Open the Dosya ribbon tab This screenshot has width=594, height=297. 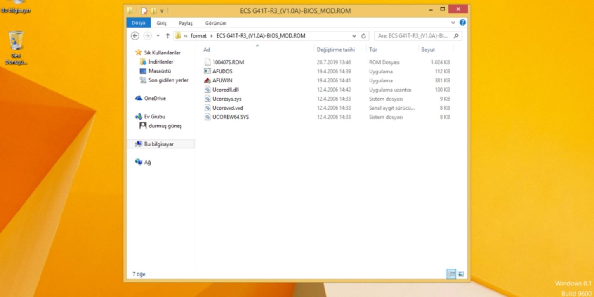[x=139, y=23]
